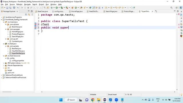Open the Run button dropdown arrow
This screenshot has width=183, height=103.
(x=59, y=8)
